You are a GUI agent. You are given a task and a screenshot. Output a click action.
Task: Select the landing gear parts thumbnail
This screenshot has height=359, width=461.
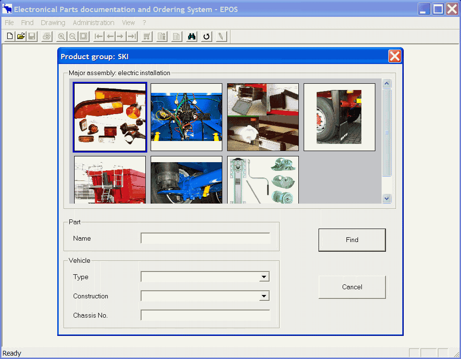tap(263, 179)
